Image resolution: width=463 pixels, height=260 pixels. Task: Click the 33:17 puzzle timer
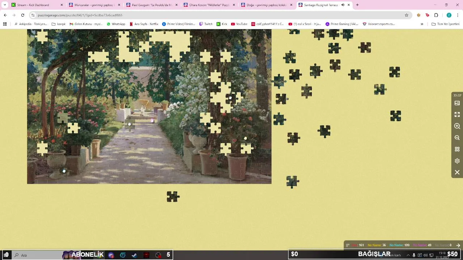pos(457,95)
